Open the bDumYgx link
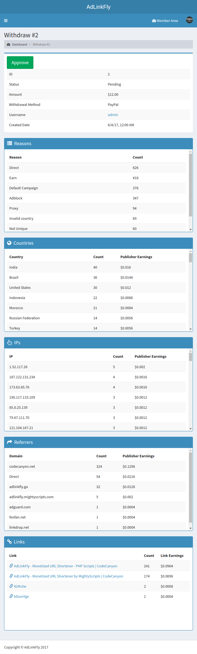Image resolution: width=197 pixels, height=654 pixels. (x=21, y=596)
